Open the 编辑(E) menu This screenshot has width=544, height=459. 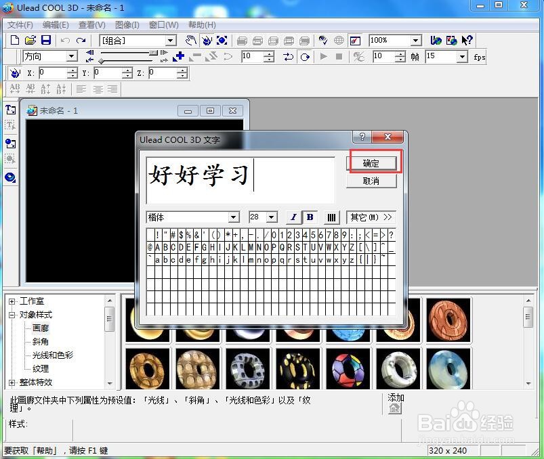click(56, 25)
